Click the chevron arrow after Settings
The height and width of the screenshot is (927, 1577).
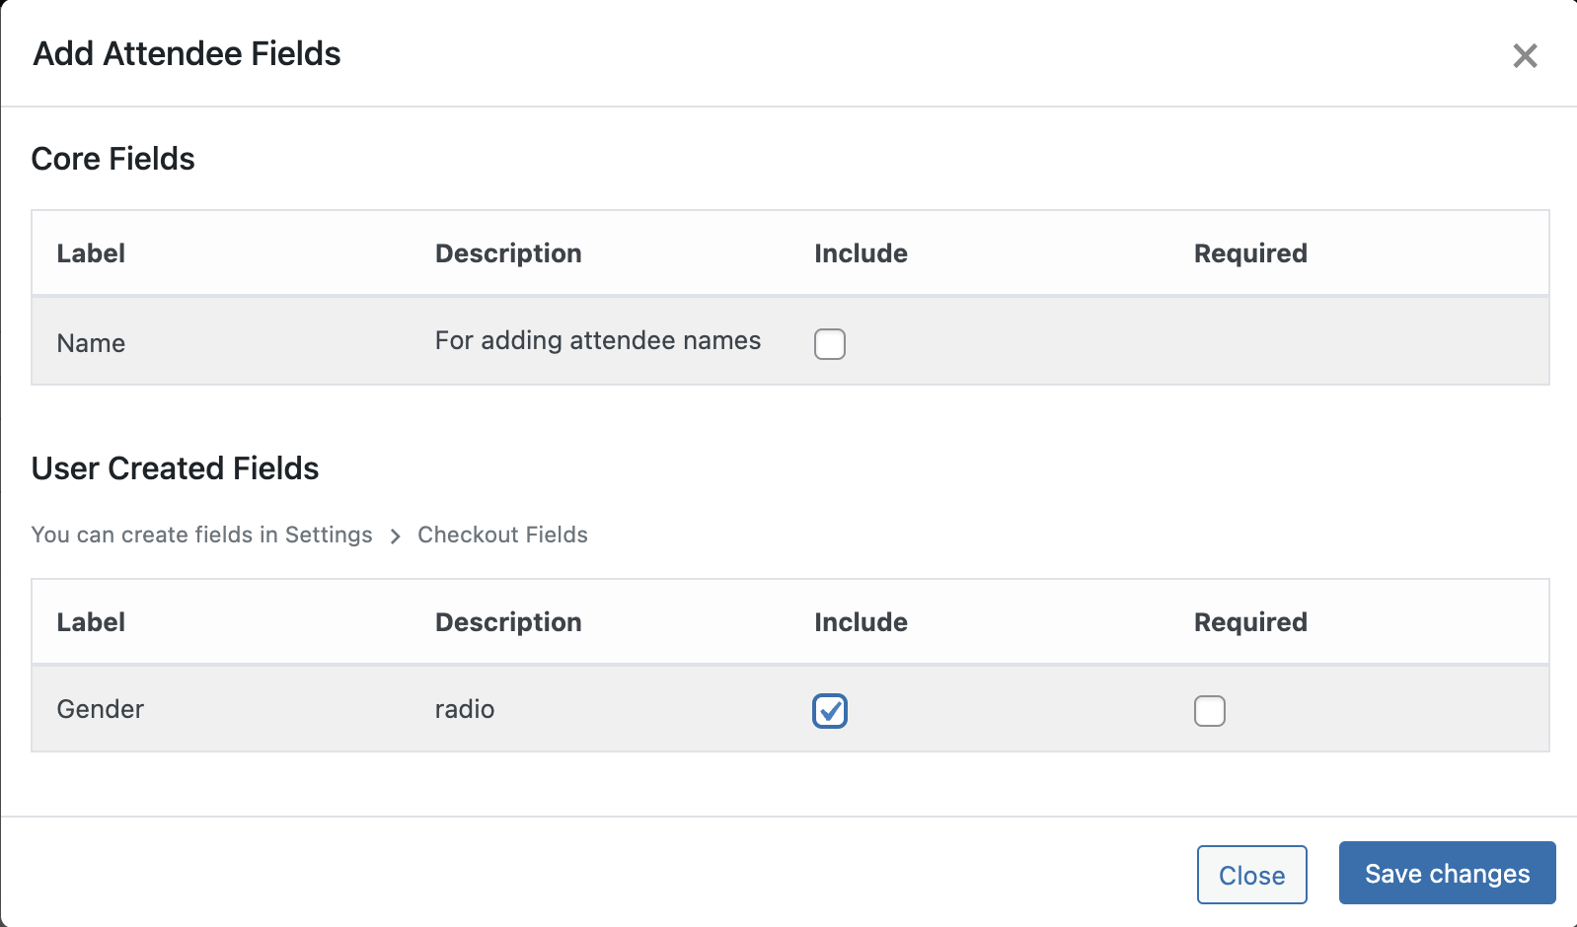tap(395, 535)
